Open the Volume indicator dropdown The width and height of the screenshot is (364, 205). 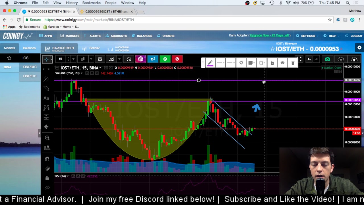coord(81,73)
